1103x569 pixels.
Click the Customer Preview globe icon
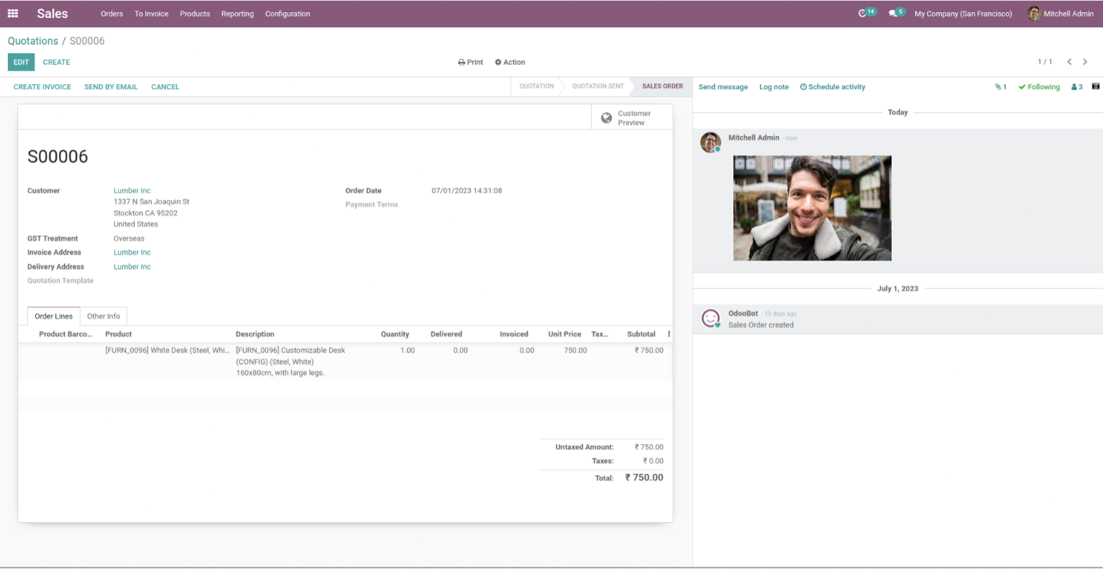click(x=606, y=118)
